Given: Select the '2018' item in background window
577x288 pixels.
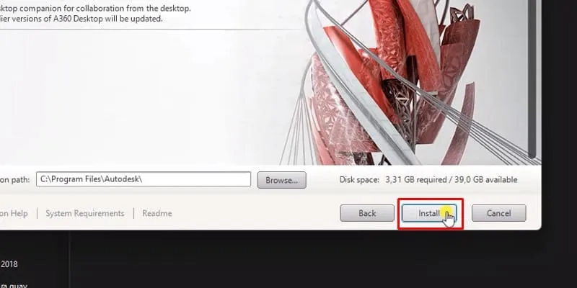Looking at the screenshot, I should (9, 264).
